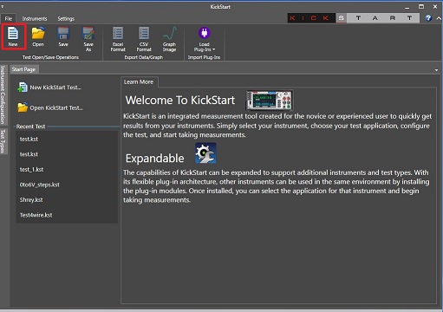Click the instrument image beside Welcome heading
This screenshot has height=312, width=443.
coord(270,100)
